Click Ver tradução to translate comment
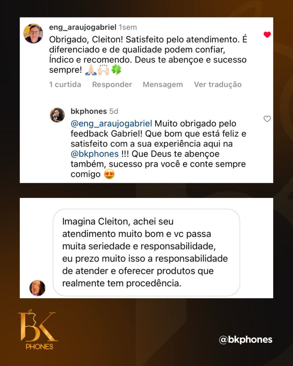This screenshot has height=366, width=293. point(218,85)
